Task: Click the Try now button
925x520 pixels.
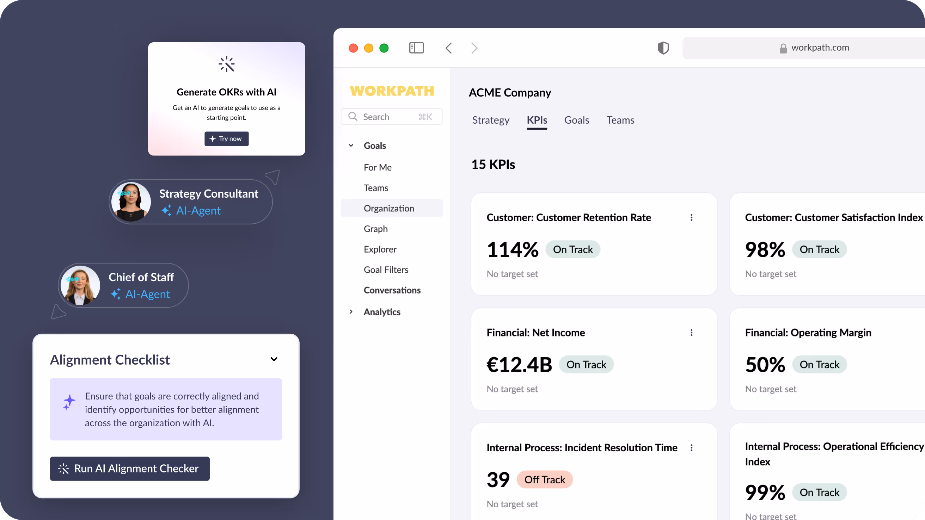Action: click(227, 138)
